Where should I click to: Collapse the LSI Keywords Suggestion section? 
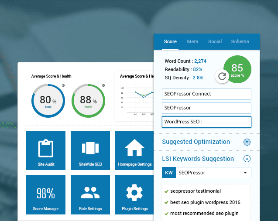point(247,159)
